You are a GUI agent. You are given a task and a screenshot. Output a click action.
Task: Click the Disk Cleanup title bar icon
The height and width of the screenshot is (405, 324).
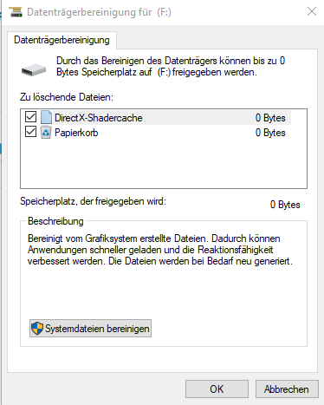coord(16,12)
